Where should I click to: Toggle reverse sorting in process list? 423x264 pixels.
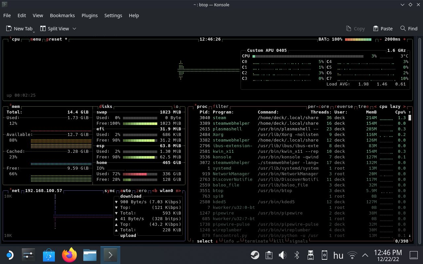pyautogui.click(x=344, y=107)
